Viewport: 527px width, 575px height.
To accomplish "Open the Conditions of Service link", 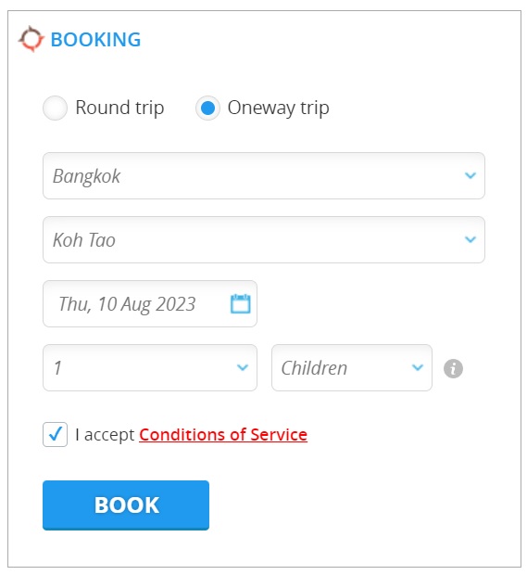I will coord(223,435).
